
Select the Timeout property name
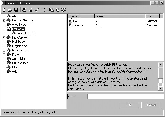tap(78, 25)
